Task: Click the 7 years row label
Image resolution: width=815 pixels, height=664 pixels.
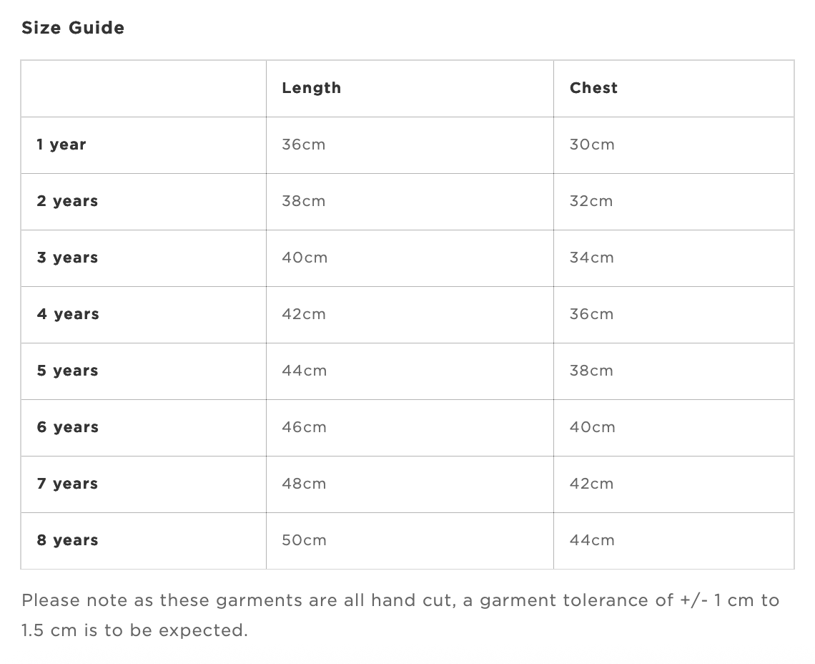Action: [x=68, y=484]
